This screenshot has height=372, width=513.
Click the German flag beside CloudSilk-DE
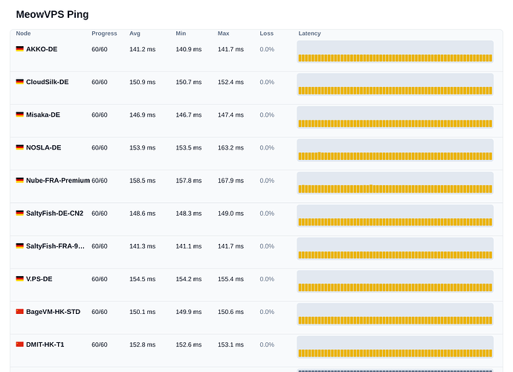click(x=19, y=82)
